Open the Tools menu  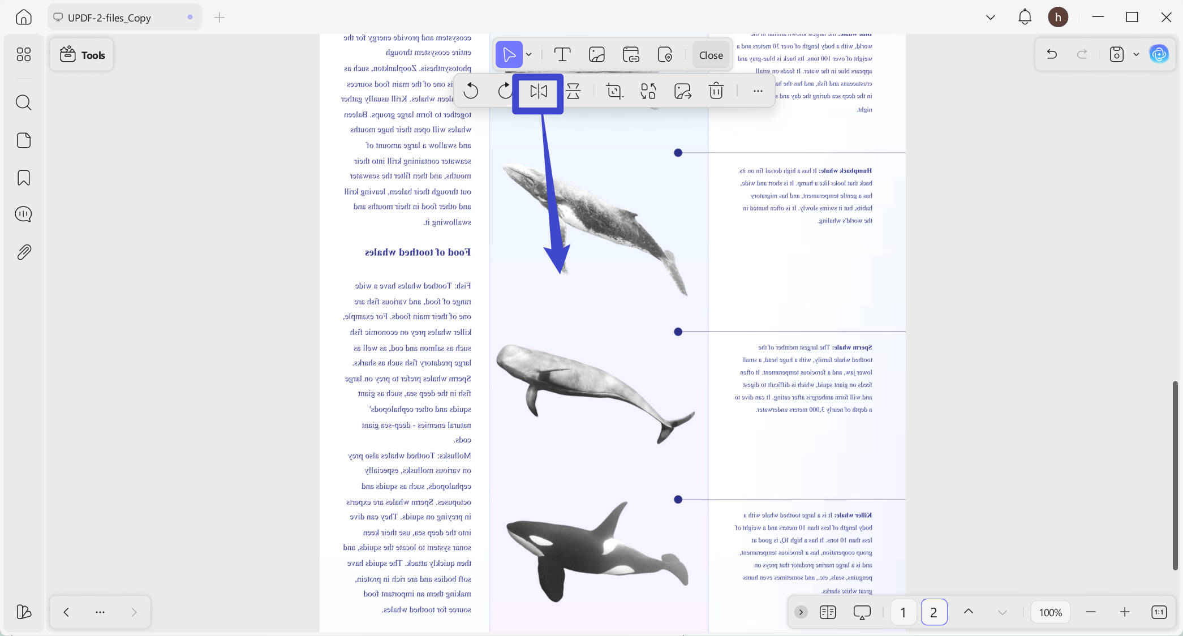82,55
